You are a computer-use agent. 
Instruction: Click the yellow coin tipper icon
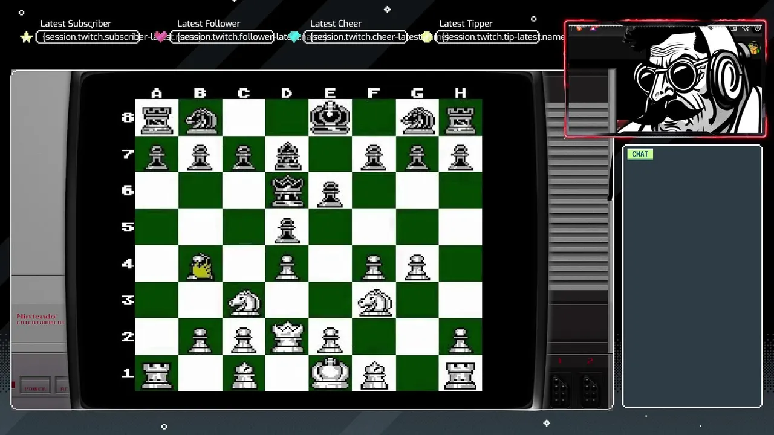coord(428,37)
